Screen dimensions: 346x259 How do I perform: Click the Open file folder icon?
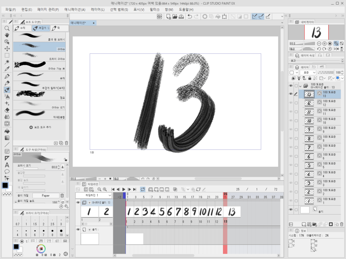[175, 17]
